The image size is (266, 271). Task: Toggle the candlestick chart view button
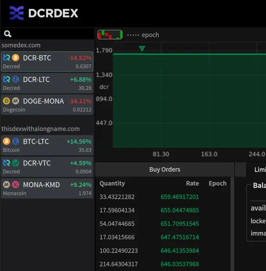[x=110, y=35]
